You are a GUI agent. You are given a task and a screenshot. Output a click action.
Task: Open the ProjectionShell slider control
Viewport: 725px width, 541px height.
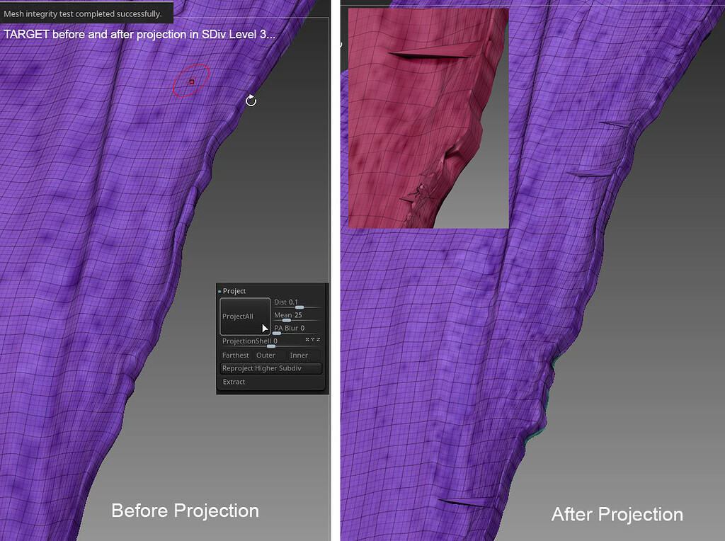point(271,346)
